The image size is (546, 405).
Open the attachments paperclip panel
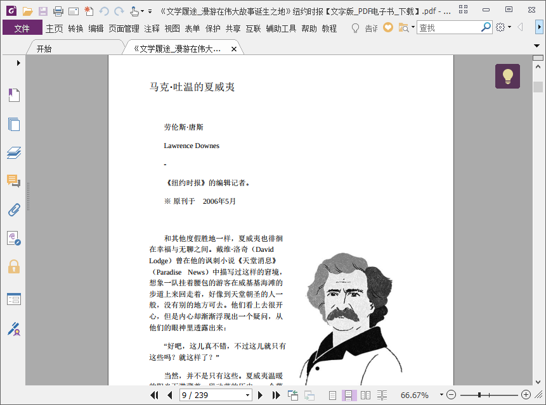[x=14, y=210]
